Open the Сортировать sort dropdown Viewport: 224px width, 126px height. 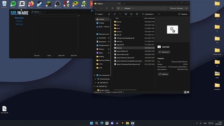point(148,14)
